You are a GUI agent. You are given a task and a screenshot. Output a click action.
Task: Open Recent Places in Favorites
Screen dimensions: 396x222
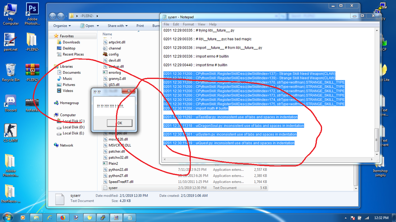pos(73,54)
